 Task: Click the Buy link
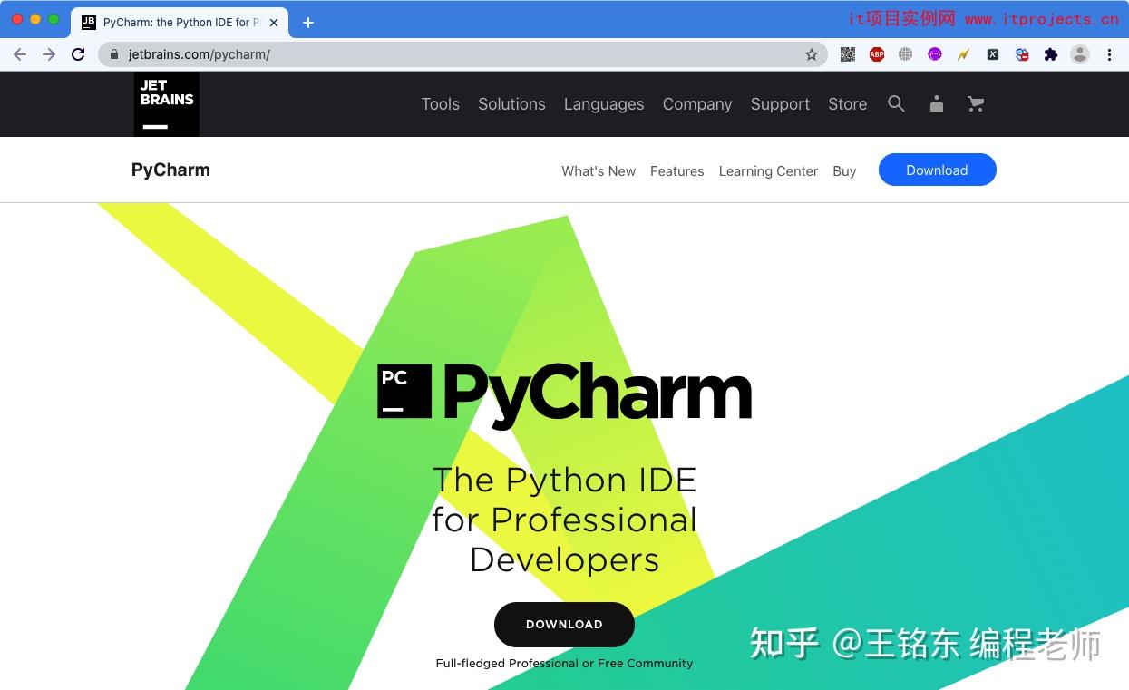click(844, 170)
